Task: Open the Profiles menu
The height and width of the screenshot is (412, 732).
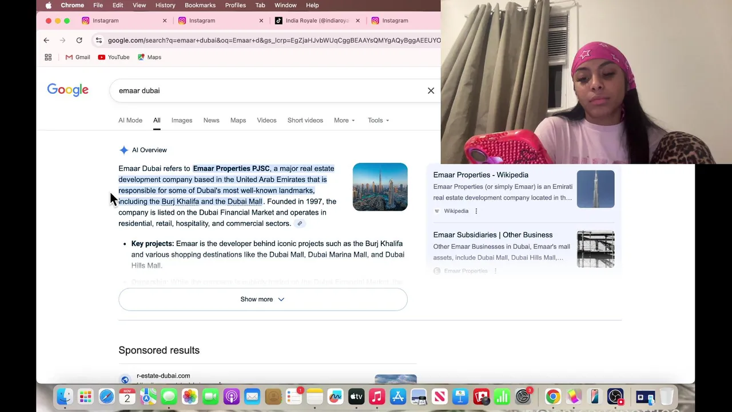Action: (x=236, y=5)
